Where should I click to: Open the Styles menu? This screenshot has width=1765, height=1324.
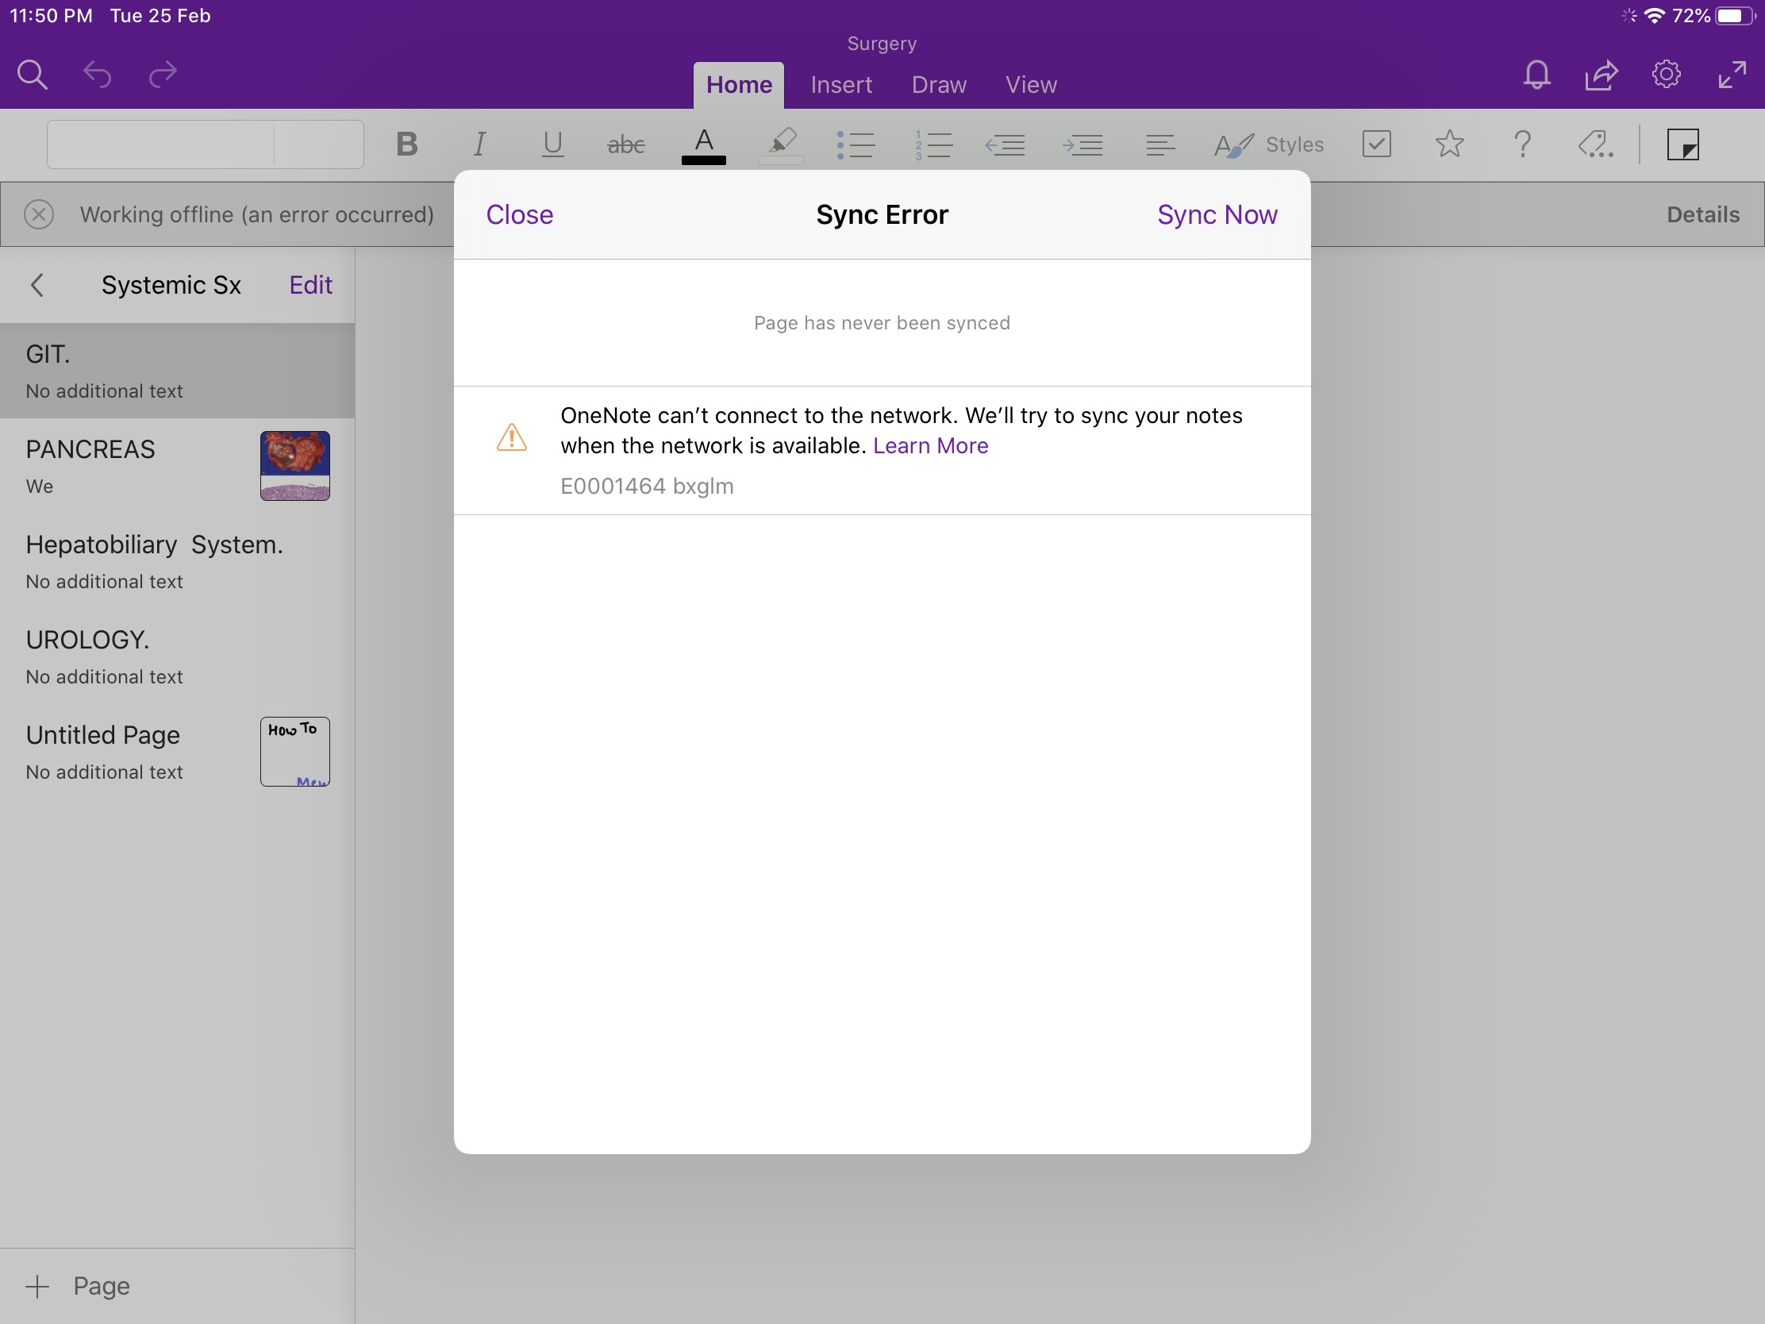(x=1269, y=144)
